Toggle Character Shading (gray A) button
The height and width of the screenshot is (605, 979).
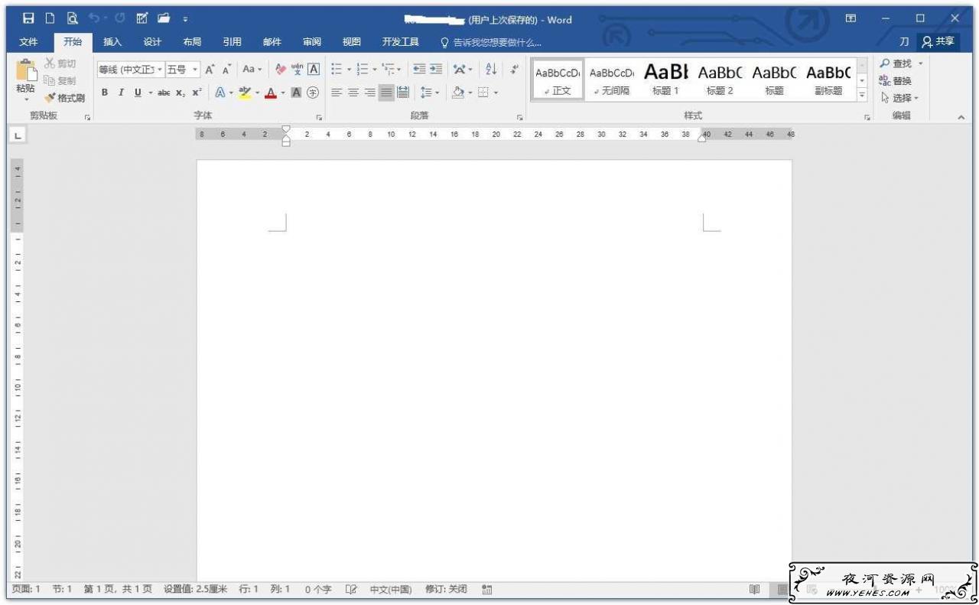click(296, 93)
